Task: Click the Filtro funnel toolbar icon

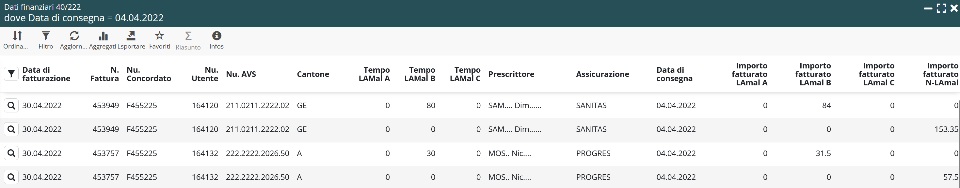Action: click(45, 36)
